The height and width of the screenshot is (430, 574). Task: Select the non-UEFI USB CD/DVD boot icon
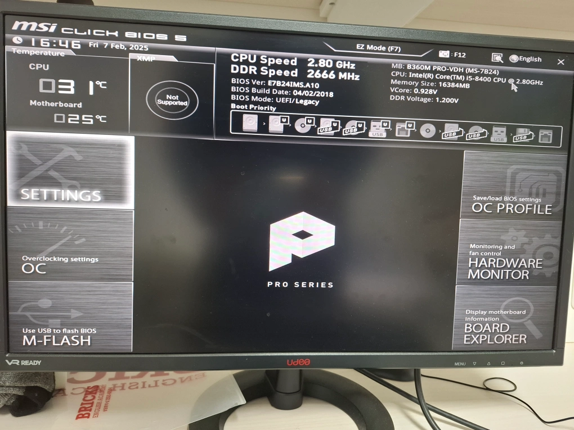[x=476, y=133]
